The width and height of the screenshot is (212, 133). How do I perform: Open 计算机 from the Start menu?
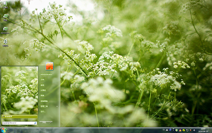43,90
